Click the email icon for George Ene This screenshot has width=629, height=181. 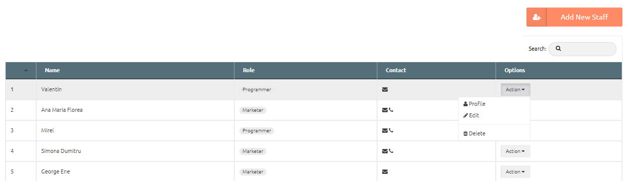[385, 171]
